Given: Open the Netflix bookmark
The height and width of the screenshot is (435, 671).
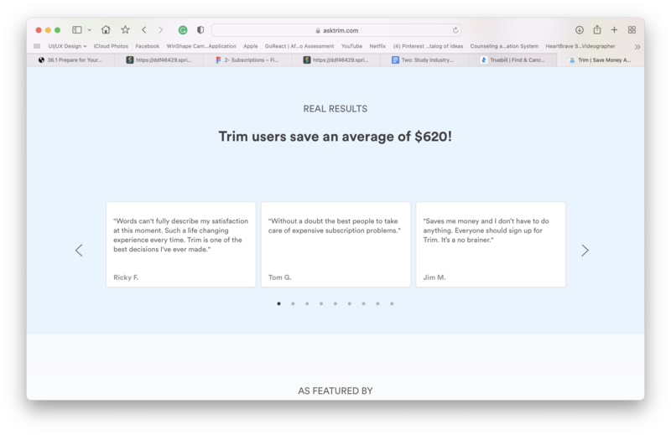Looking at the screenshot, I should [377, 46].
